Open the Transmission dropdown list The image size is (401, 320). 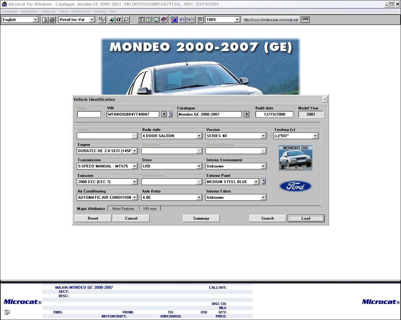134,166
